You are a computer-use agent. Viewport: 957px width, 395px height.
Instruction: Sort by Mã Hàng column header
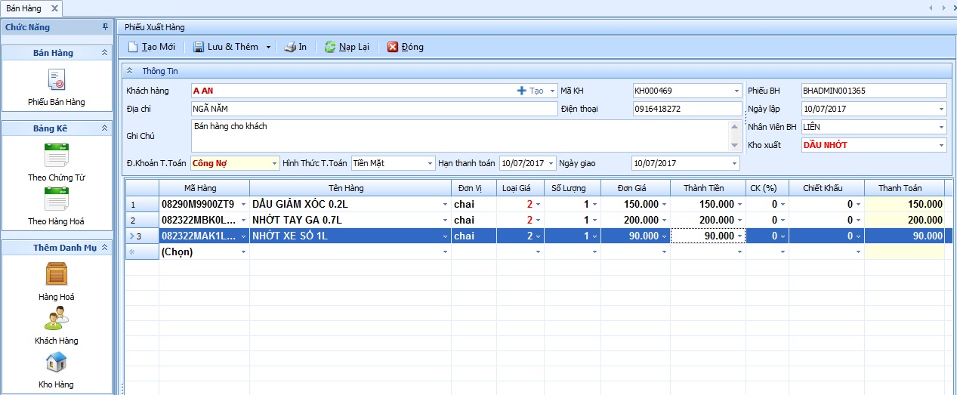204,188
